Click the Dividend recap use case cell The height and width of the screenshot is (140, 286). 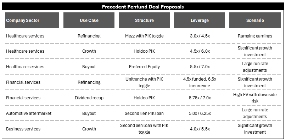tap(89, 98)
